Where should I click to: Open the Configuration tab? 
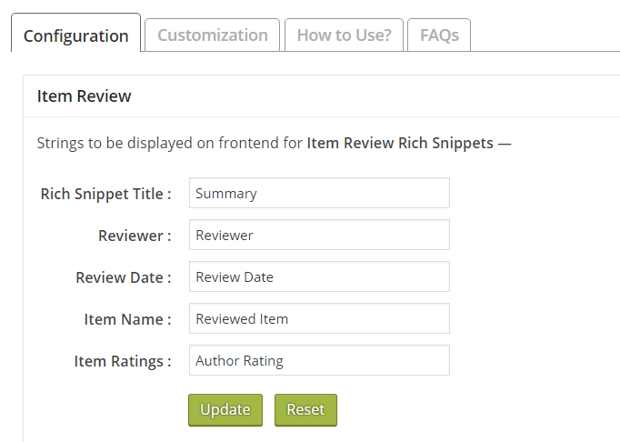click(76, 35)
